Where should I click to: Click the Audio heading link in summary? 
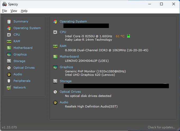64,102
